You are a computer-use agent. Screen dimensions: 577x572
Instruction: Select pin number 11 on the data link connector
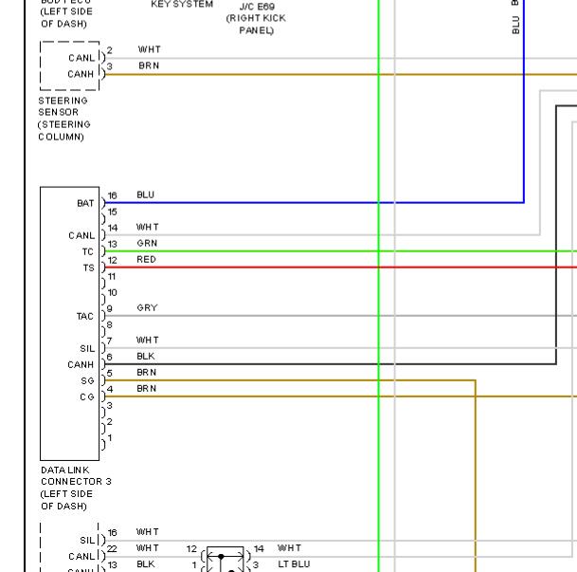pos(112,276)
